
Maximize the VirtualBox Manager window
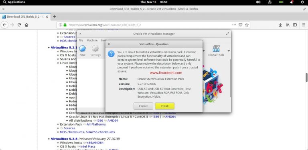pyautogui.click(x=227, y=34)
